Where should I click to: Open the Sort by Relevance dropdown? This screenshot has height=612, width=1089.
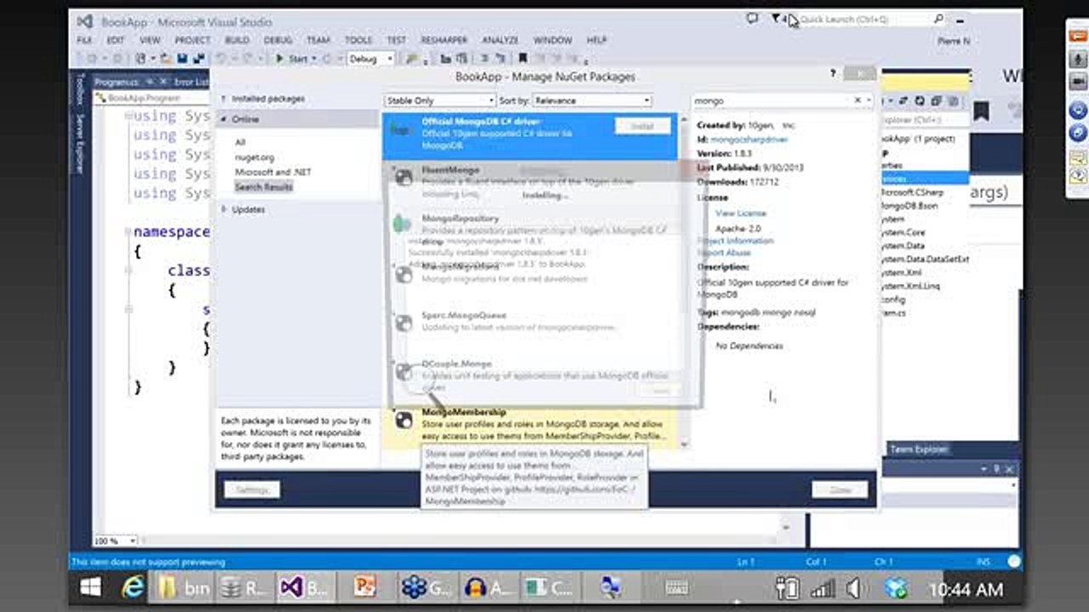[x=592, y=100]
